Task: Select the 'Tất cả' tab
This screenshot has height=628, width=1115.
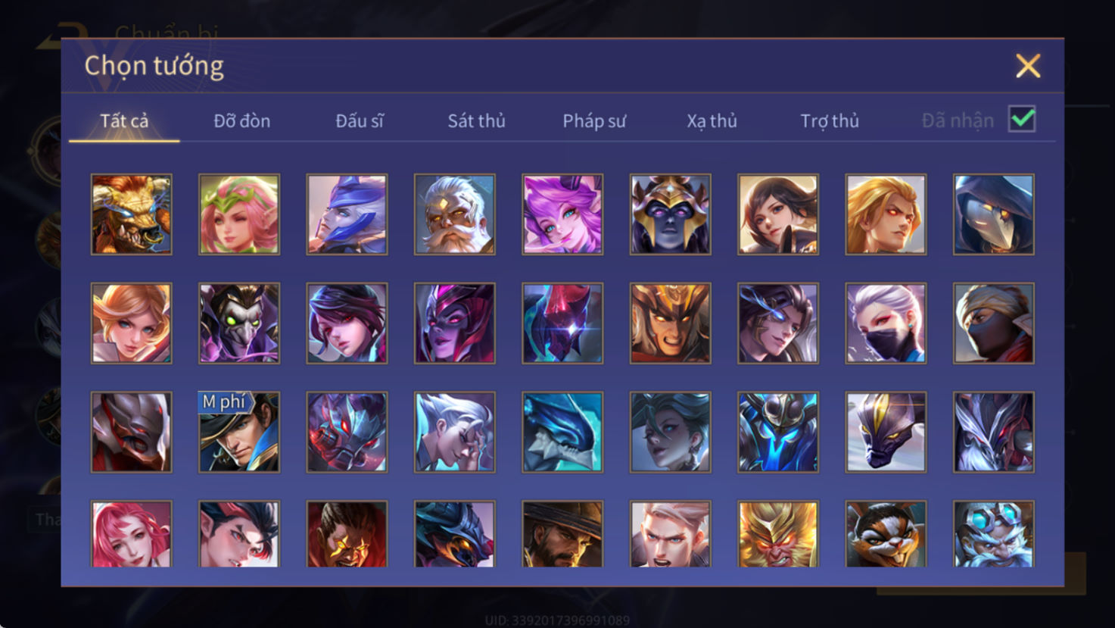Action: click(124, 120)
